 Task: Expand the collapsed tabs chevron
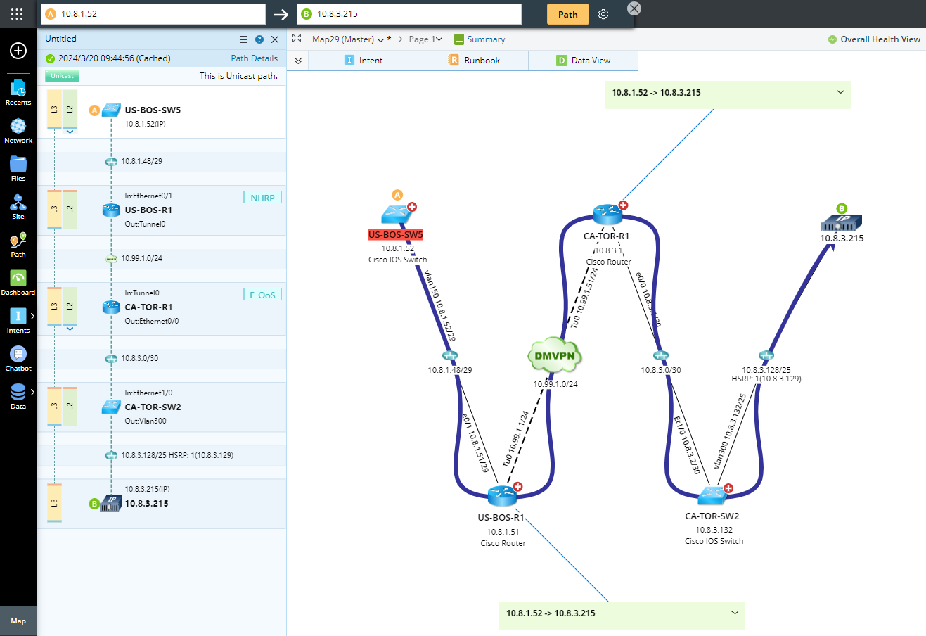point(298,61)
